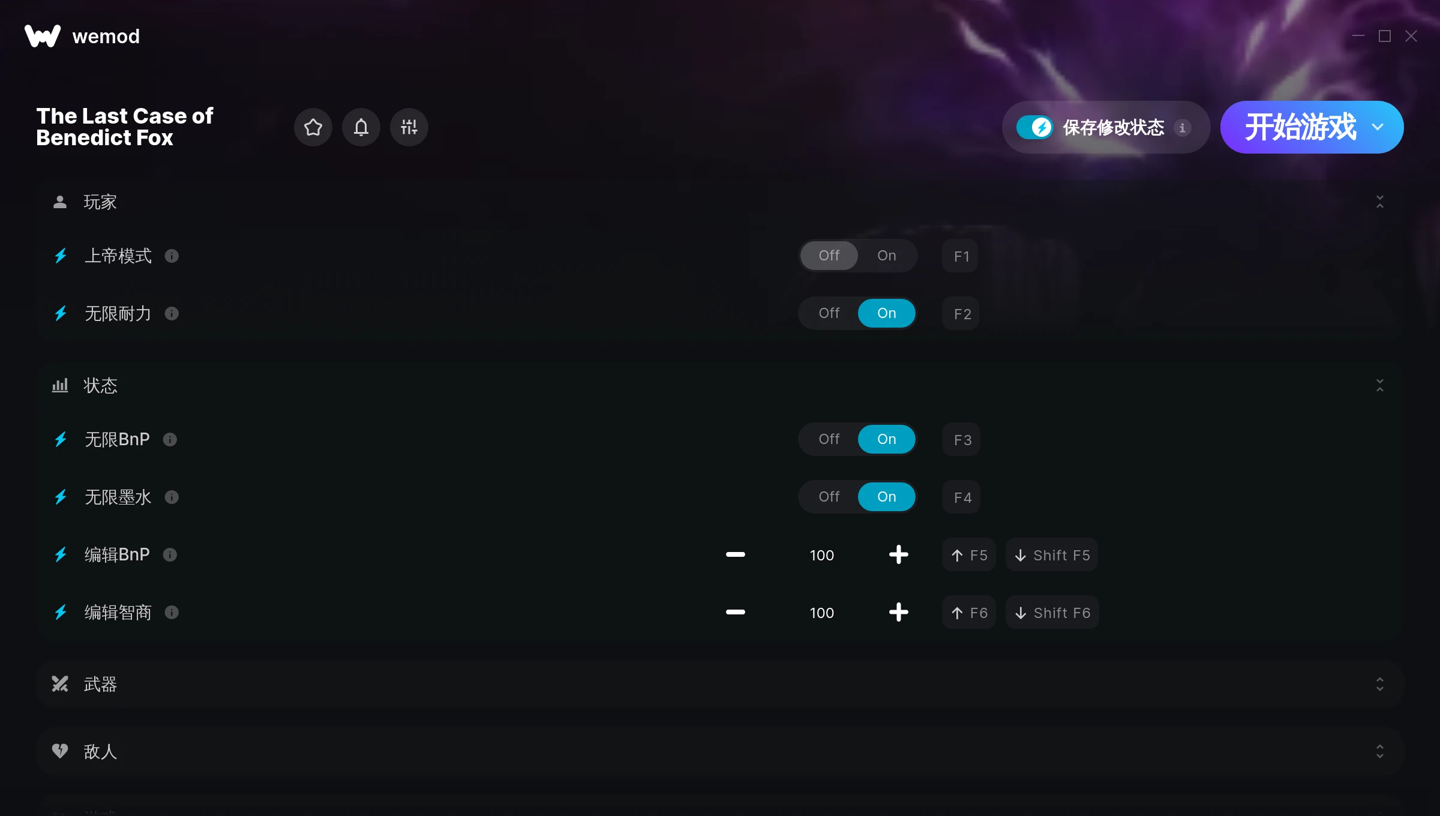Open the notification bell icon
The image size is (1440, 816).
click(361, 127)
